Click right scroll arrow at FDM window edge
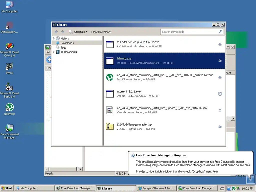Viewport: 256px width, 192px height. (x=233, y=118)
